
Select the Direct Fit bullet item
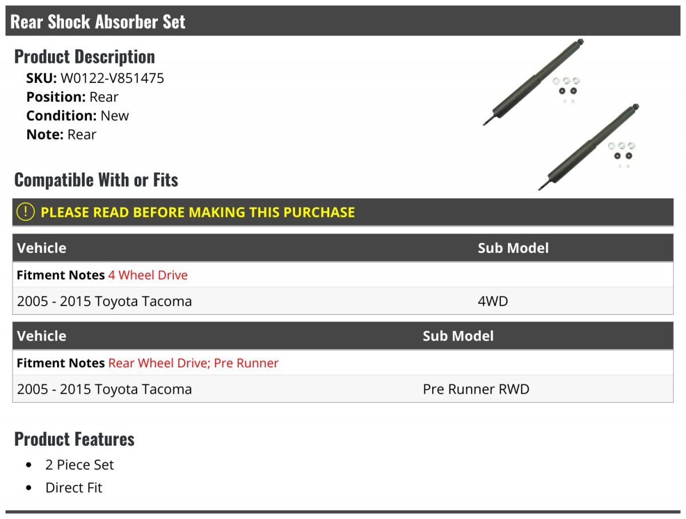click(74, 488)
